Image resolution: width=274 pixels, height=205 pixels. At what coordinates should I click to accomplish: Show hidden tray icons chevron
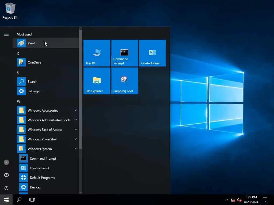(x=226, y=200)
